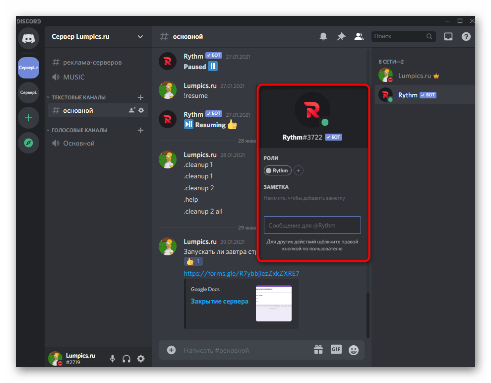Open notification settings with the bell icon
The width and height of the screenshot is (491, 383).
tap(323, 36)
